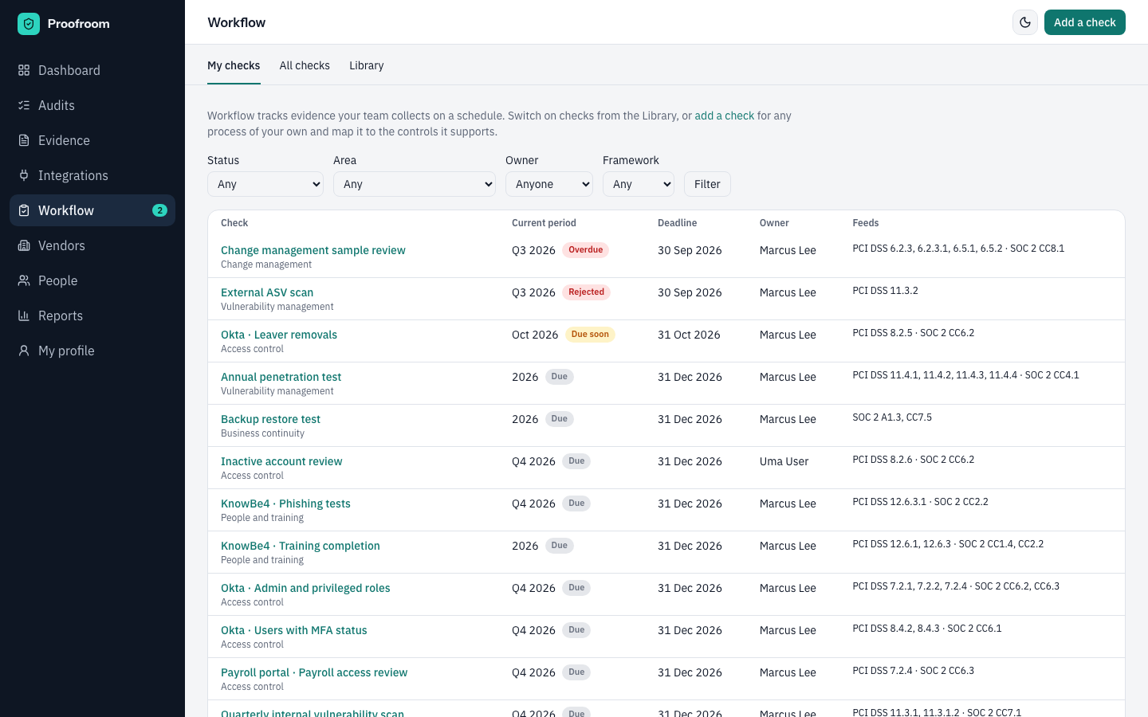Click the Add a check button
This screenshot has height=717, width=1148.
(1085, 22)
